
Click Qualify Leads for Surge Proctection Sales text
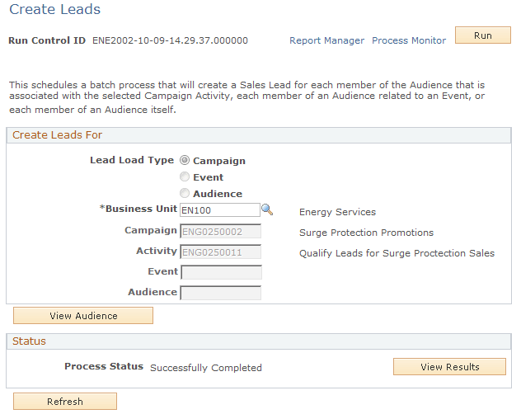[397, 253]
